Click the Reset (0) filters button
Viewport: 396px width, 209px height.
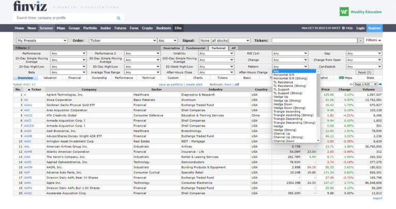pos(365,73)
